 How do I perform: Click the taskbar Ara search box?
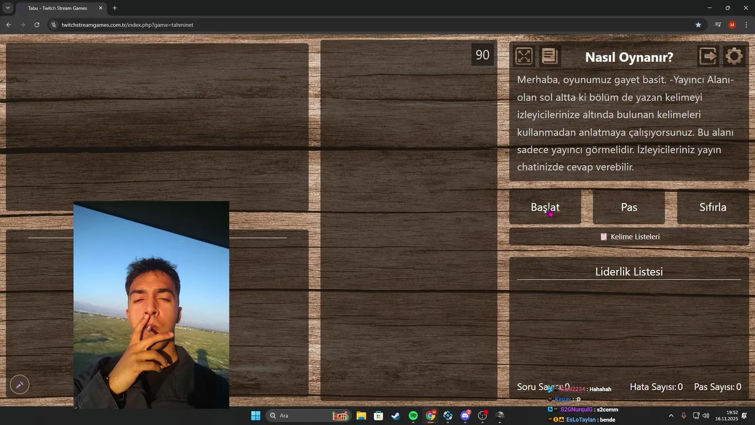pyautogui.click(x=308, y=416)
